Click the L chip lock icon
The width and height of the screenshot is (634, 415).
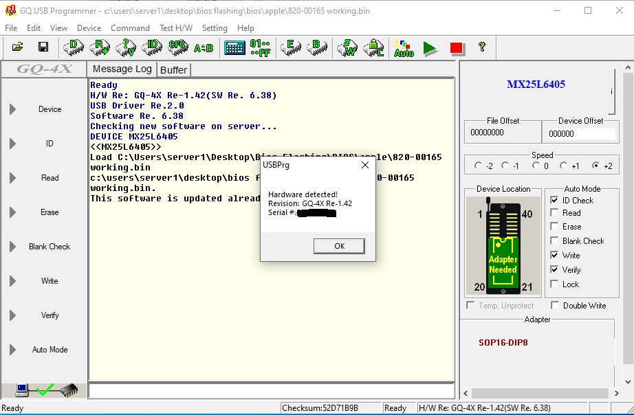373,47
